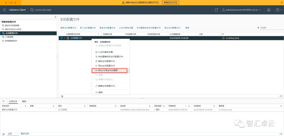The image size is (284, 136).
Task: Open the 更多任务 link
Action: click(x=25, y=134)
